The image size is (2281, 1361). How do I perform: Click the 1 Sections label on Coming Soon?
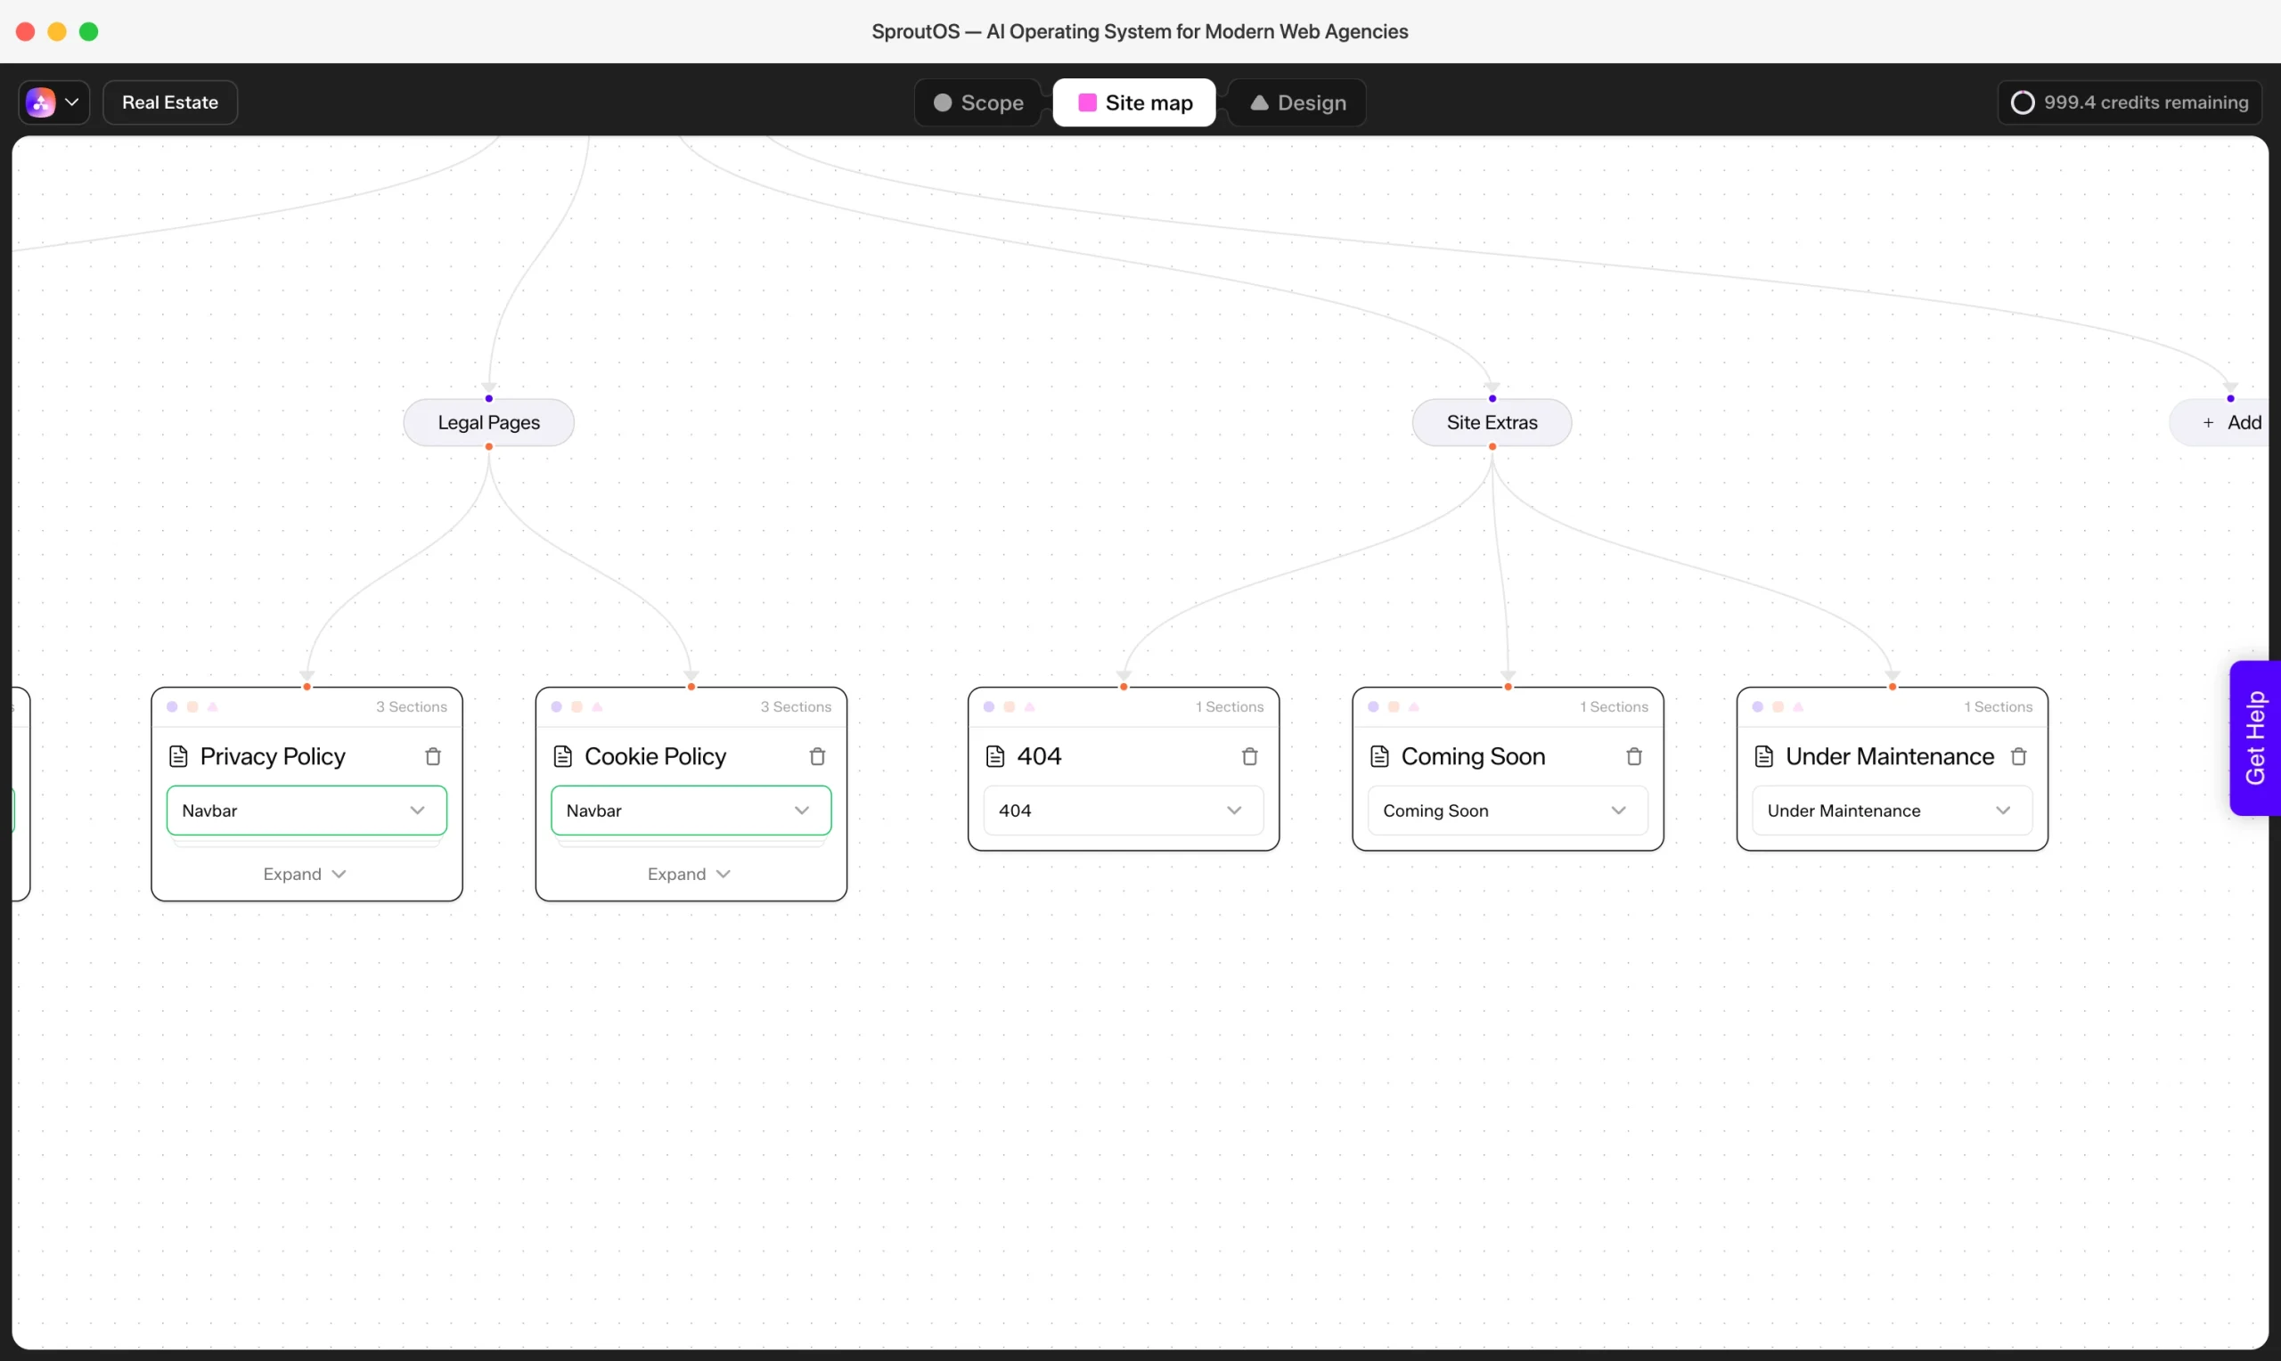1614,707
